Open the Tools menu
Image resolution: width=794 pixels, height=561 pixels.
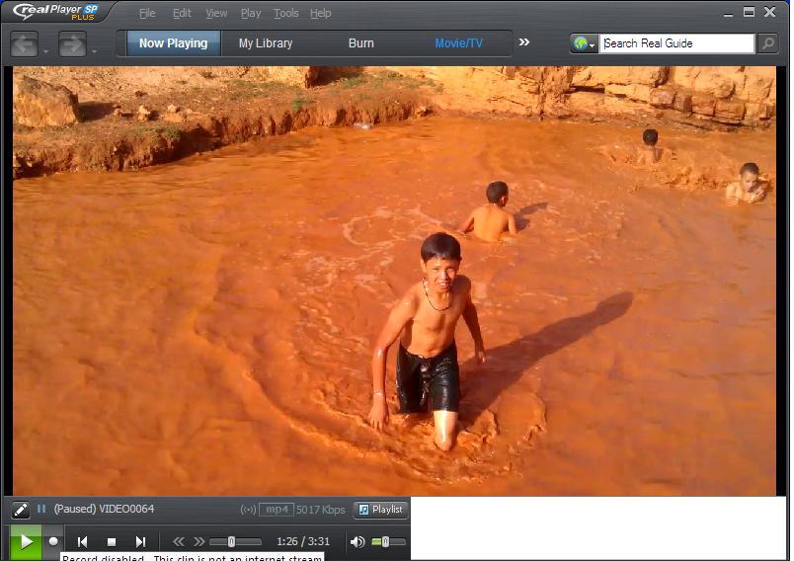click(286, 13)
